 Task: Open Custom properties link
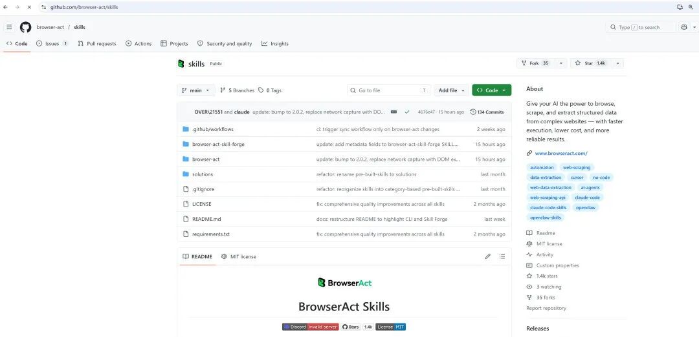pyautogui.click(x=553, y=265)
